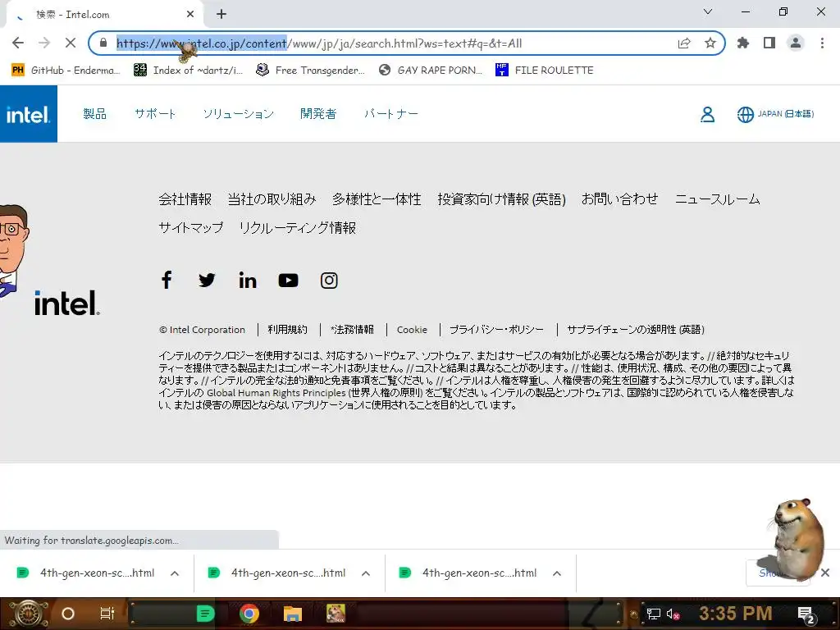
Task: Open Chrome from the taskbar
Action: pos(249,614)
